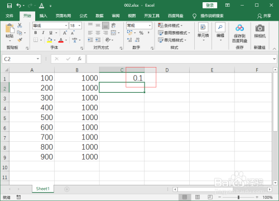Open the font size dropdown

(79, 26)
